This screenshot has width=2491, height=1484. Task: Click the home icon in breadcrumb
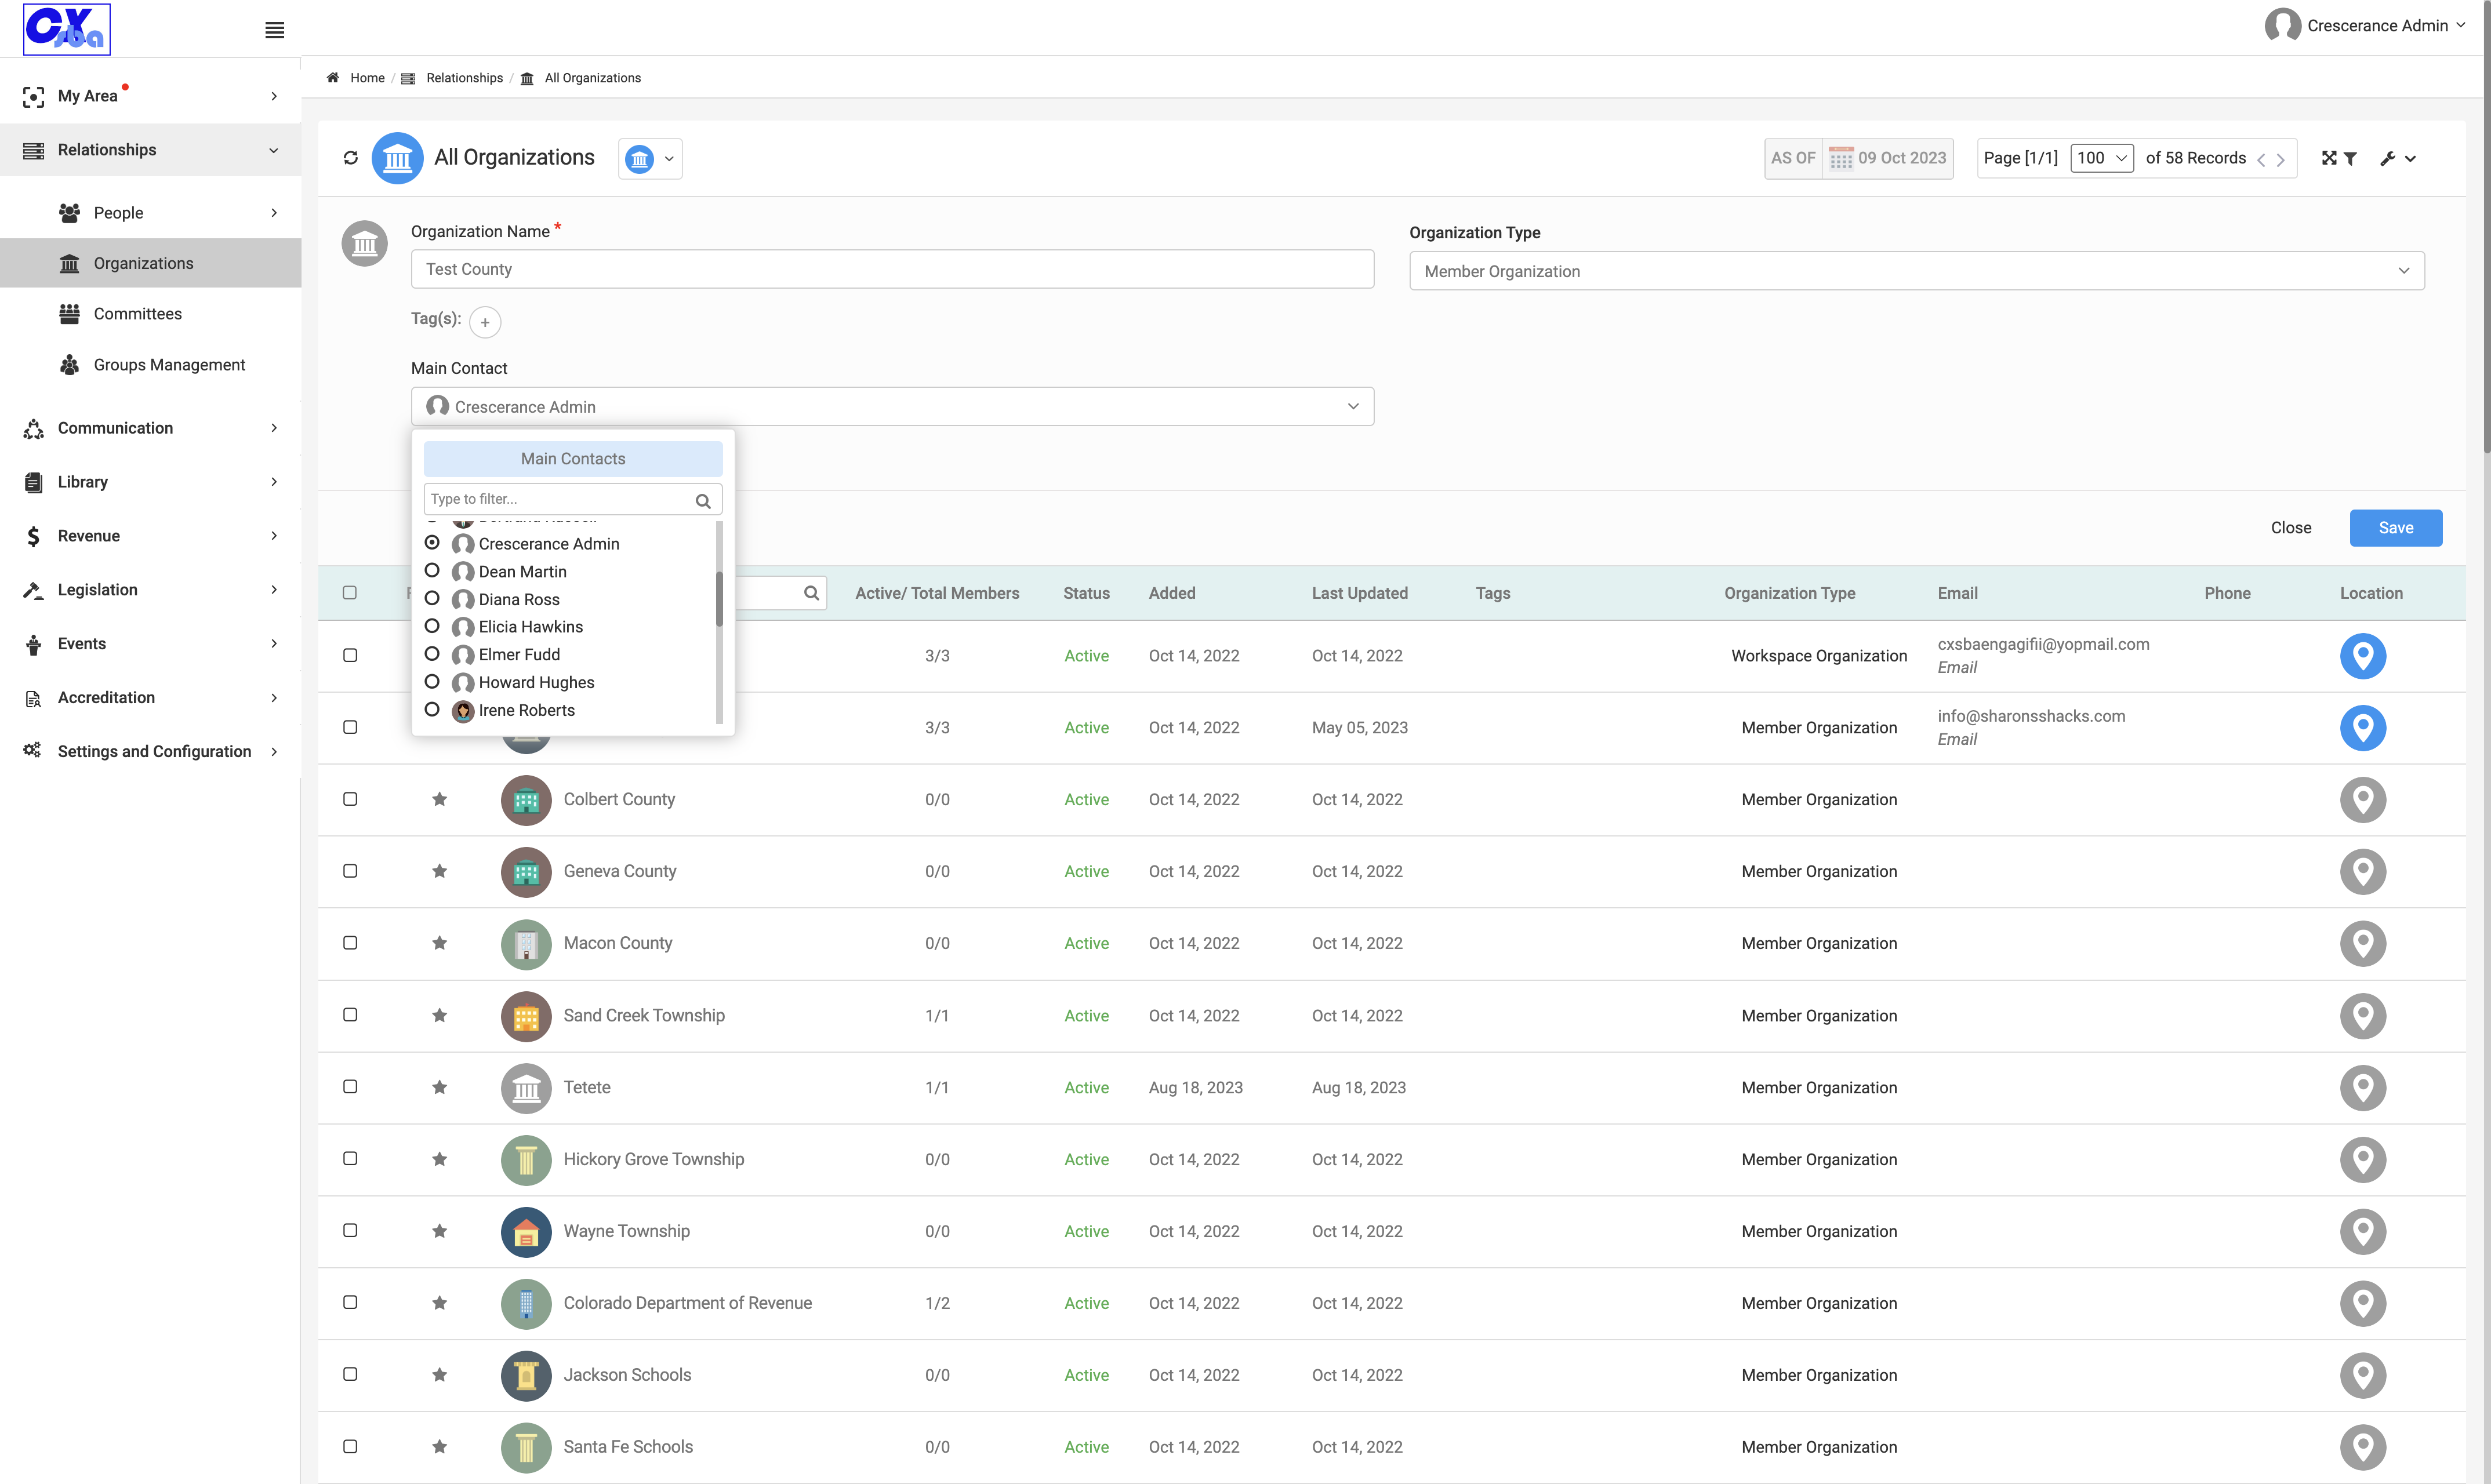[x=333, y=77]
